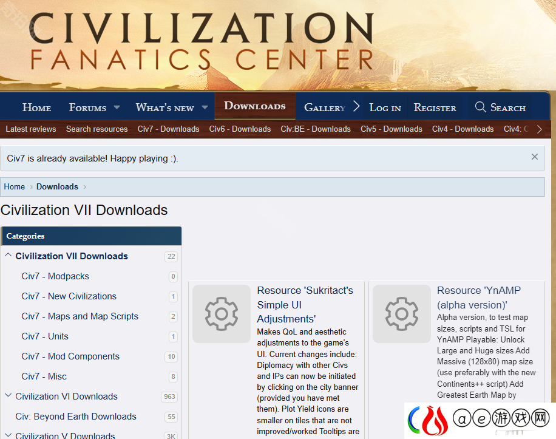Select Civilization V Downloads category
This screenshot has width=556, height=439.
65,435
